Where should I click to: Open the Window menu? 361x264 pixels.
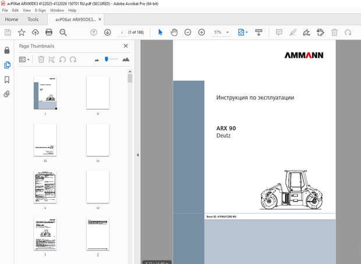coord(57,10)
